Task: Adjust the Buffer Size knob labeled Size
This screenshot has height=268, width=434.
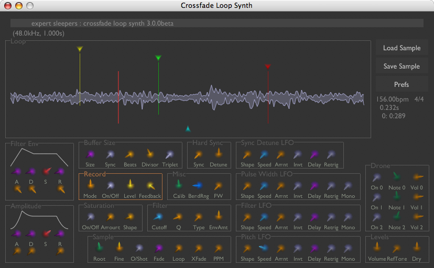Action: tap(90, 154)
